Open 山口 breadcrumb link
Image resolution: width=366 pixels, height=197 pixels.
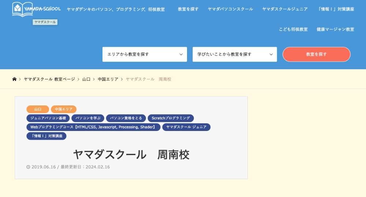tap(86, 79)
